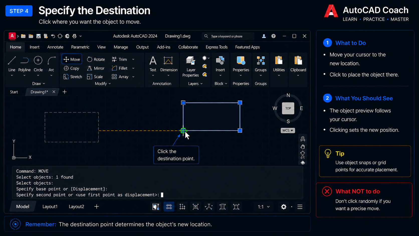Toggle snap mode grid icon
The image size is (419, 236).
[x=182, y=207]
